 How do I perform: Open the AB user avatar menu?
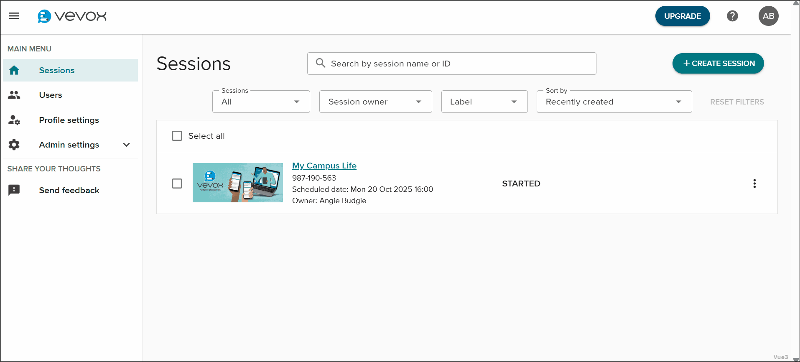click(x=768, y=16)
